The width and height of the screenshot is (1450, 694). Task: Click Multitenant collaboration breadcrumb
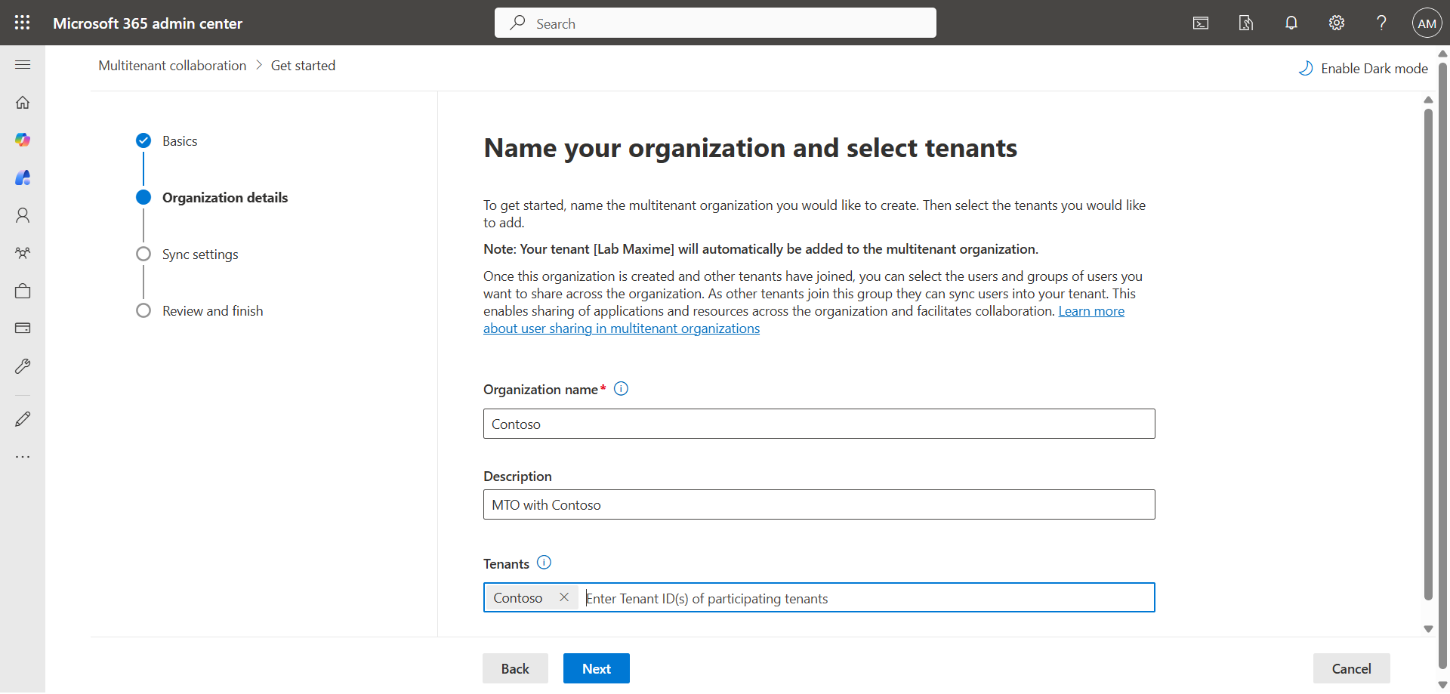click(x=172, y=66)
